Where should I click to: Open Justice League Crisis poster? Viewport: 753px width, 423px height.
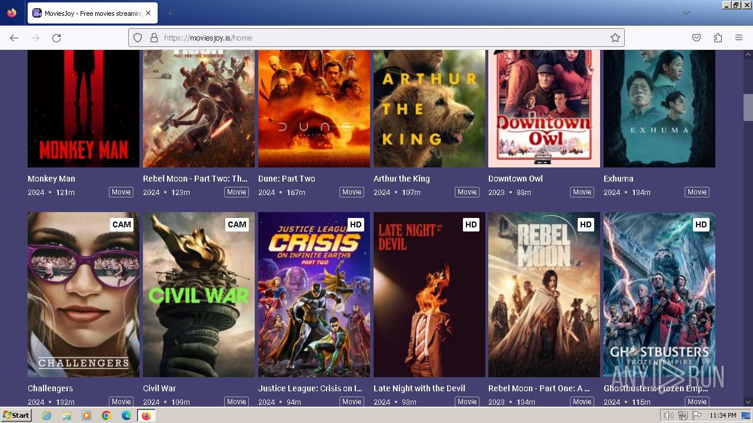(x=314, y=294)
